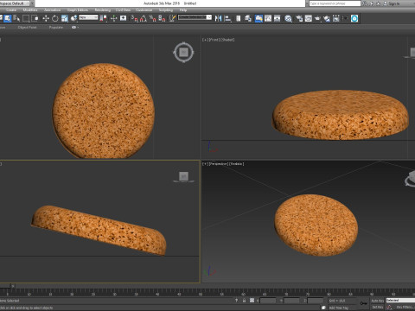Screen dimensions: 415x311
Task: Click the Auto Key button
Action: point(377,301)
